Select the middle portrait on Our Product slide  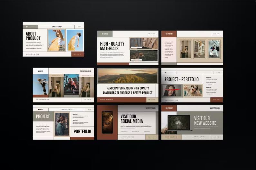click(x=200, y=49)
